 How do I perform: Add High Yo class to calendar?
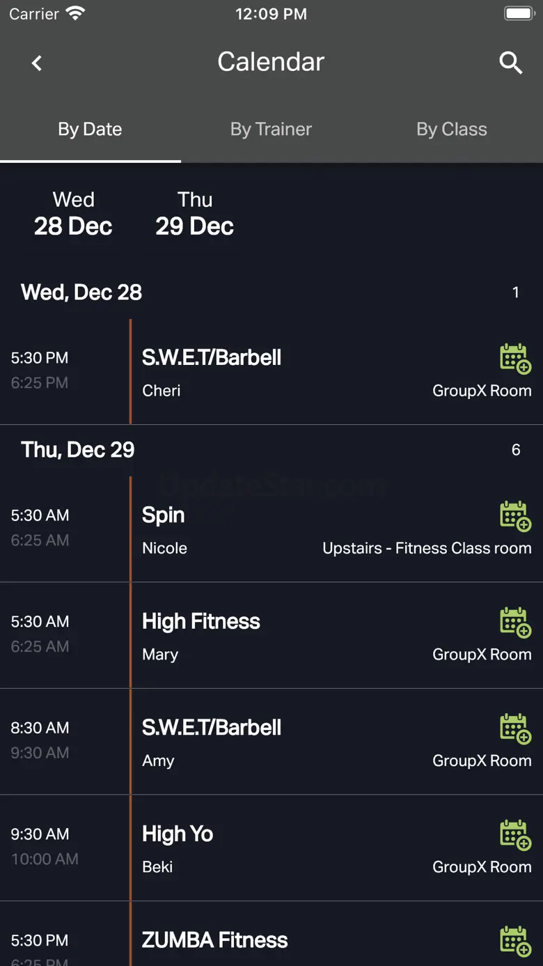(x=515, y=834)
